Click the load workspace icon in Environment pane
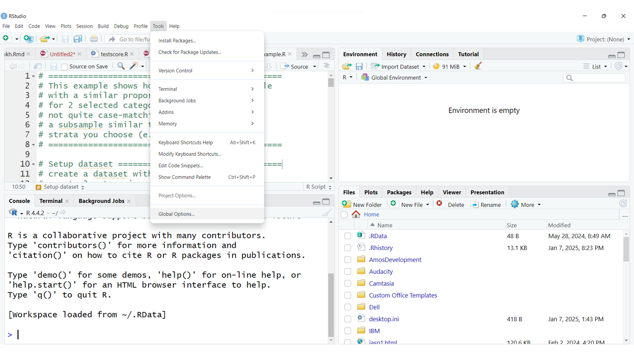Screen dimensions: 634x356 point(347,66)
